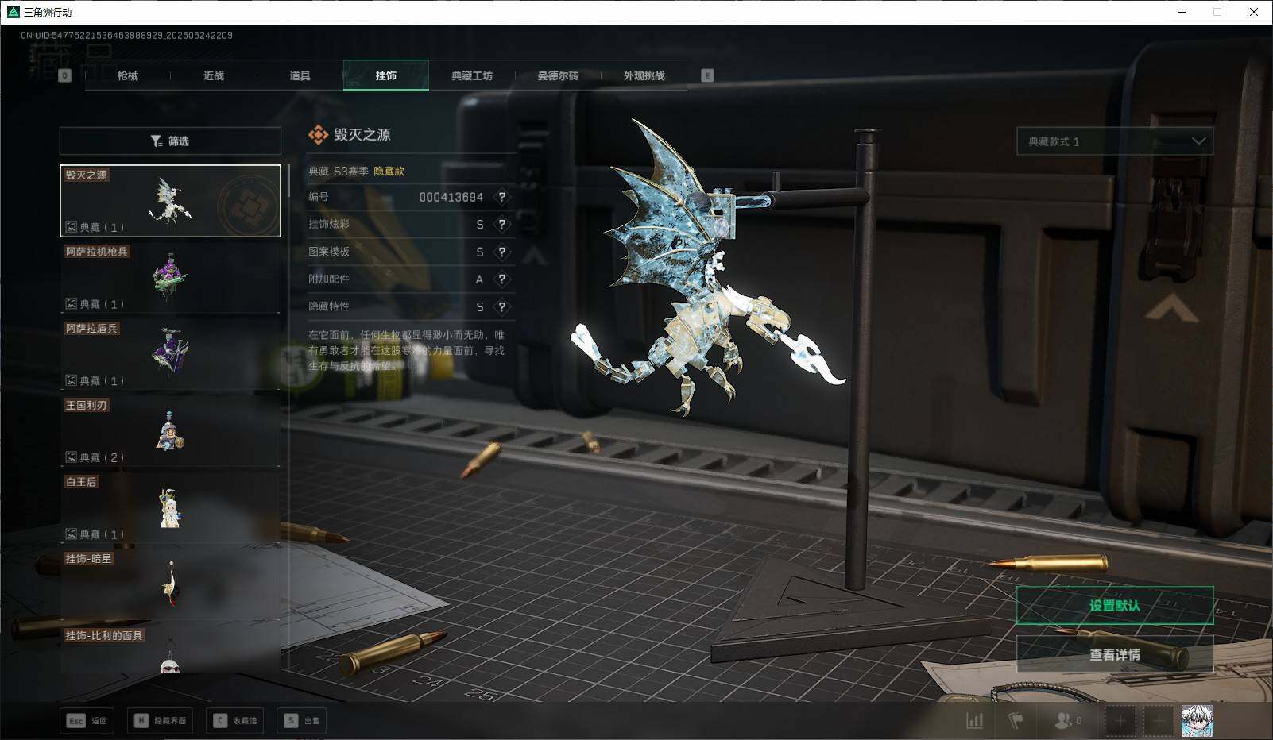Minimize the 三角洲行动 window
Screen dimensions: 1273x740
1182,12
